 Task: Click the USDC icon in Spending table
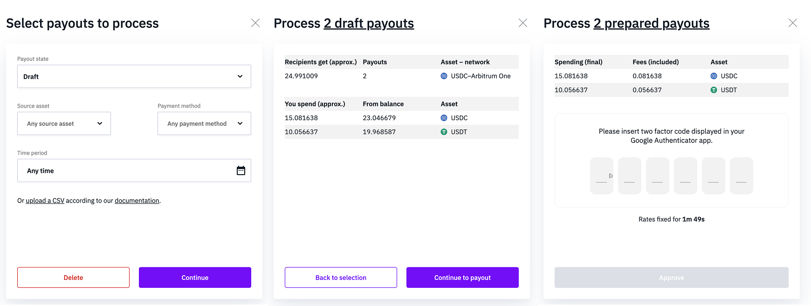click(x=714, y=76)
